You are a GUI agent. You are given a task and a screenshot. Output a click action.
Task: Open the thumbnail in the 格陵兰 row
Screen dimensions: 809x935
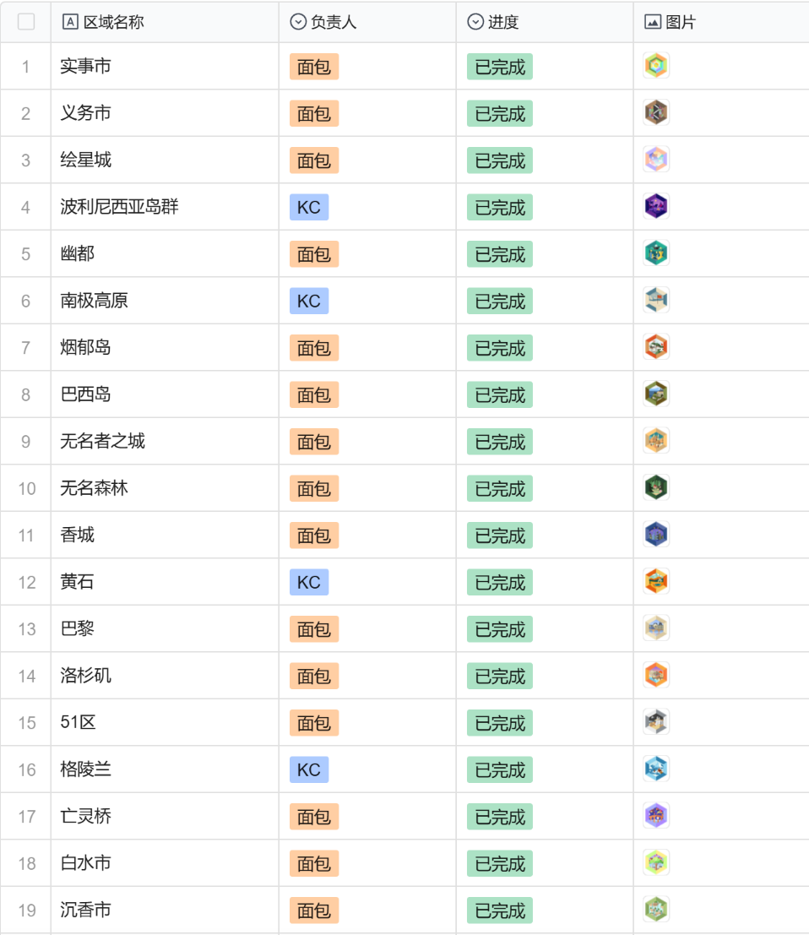[x=656, y=769]
